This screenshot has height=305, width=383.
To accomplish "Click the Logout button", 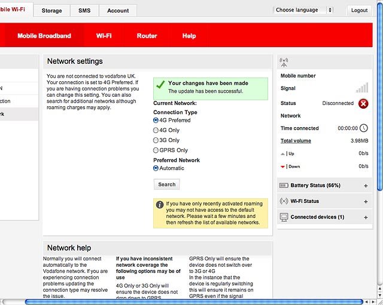I will 359,10.
